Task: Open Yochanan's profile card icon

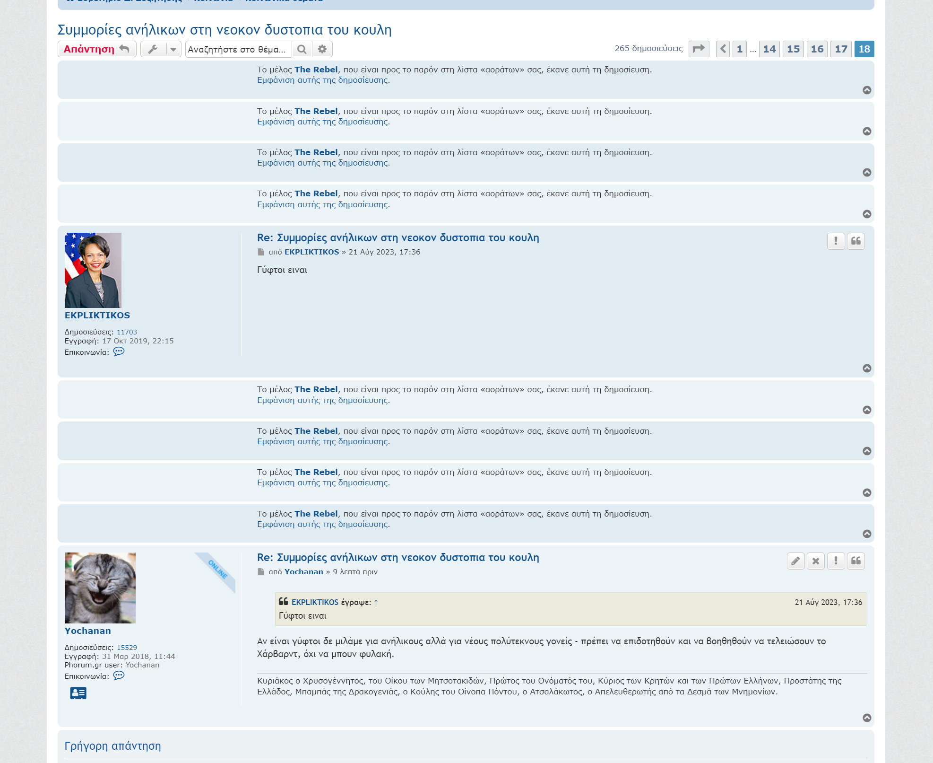Action: (x=78, y=693)
